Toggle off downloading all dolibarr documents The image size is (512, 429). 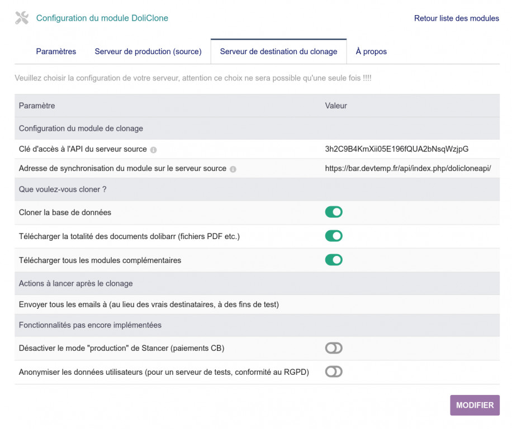(x=334, y=236)
